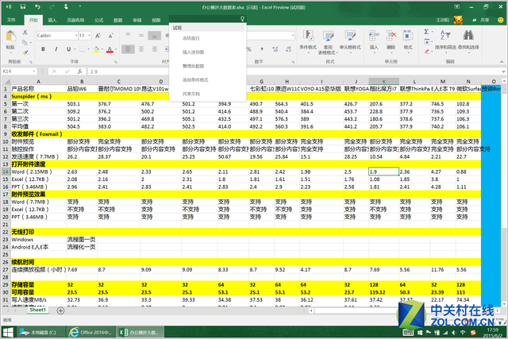Open the Calibri font name dropdown
Image resolution: width=508 pixels, height=339 pixels.
76,36
